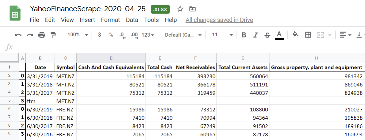Open the 123 more formats dropdown
Viewport: 365px width, 140px height.
(148, 35)
